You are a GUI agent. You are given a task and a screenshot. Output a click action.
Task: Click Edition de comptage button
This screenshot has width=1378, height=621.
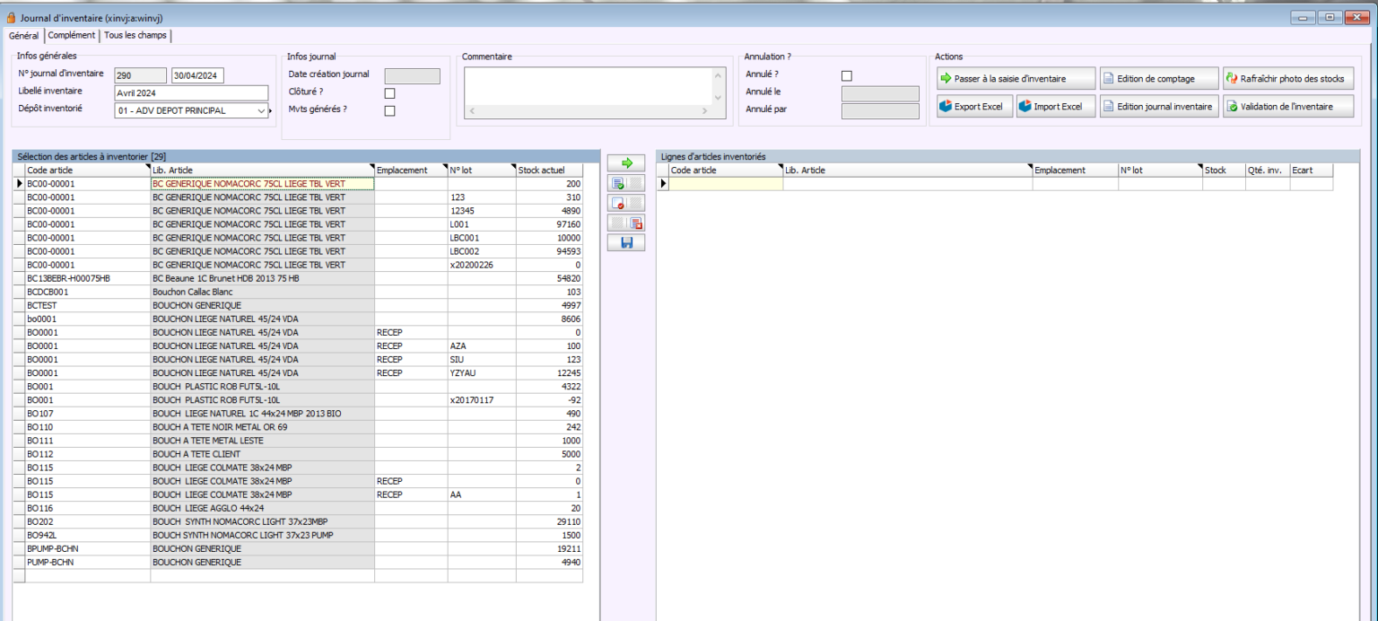[x=1159, y=79]
